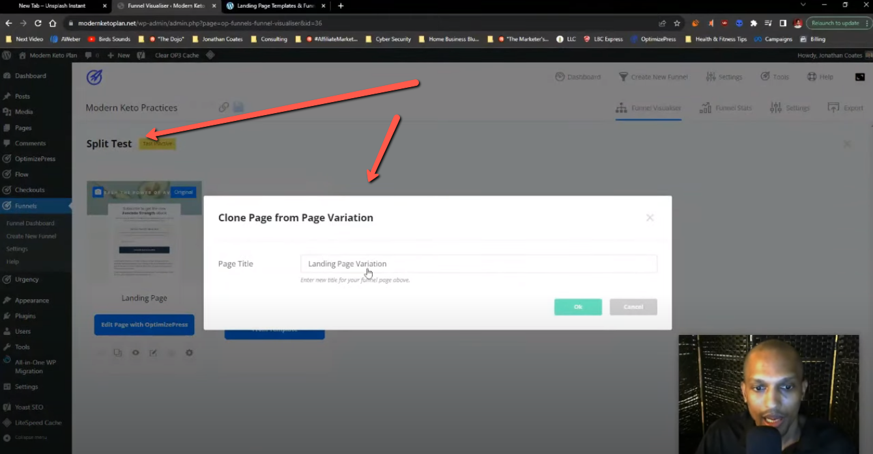Clone the Landing Page via duplicate icon
Screen dimensions: 873x454
[x=118, y=352]
